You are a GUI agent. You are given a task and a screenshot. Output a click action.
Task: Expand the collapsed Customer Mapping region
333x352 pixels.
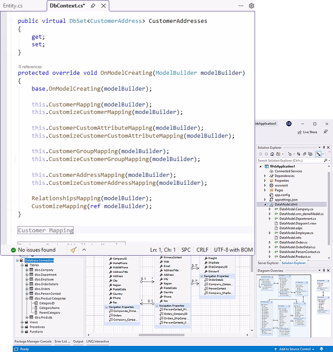[46, 230]
